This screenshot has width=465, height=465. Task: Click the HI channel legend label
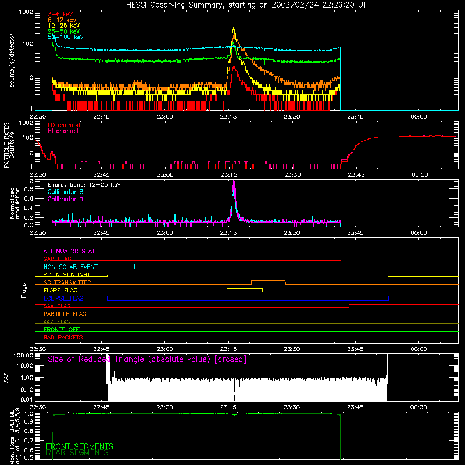pos(63,131)
